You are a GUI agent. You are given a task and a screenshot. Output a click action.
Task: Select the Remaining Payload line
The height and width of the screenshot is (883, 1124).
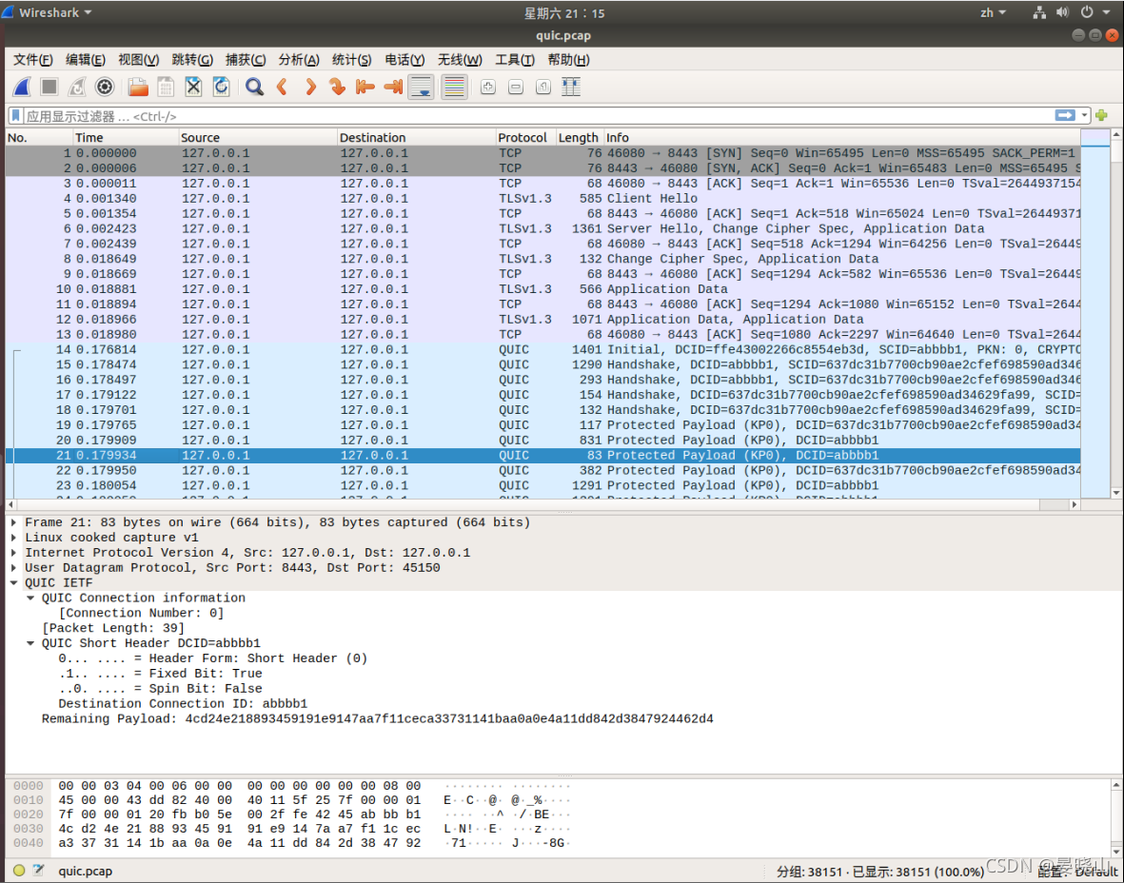[x=377, y=719]
